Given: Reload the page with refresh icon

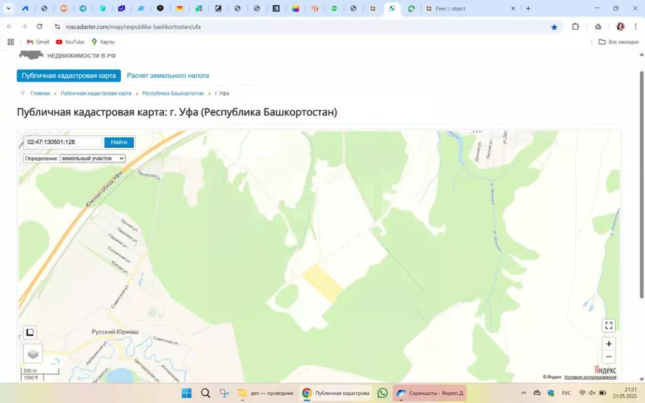Looking at the screenshot, I should click(40, 27).
